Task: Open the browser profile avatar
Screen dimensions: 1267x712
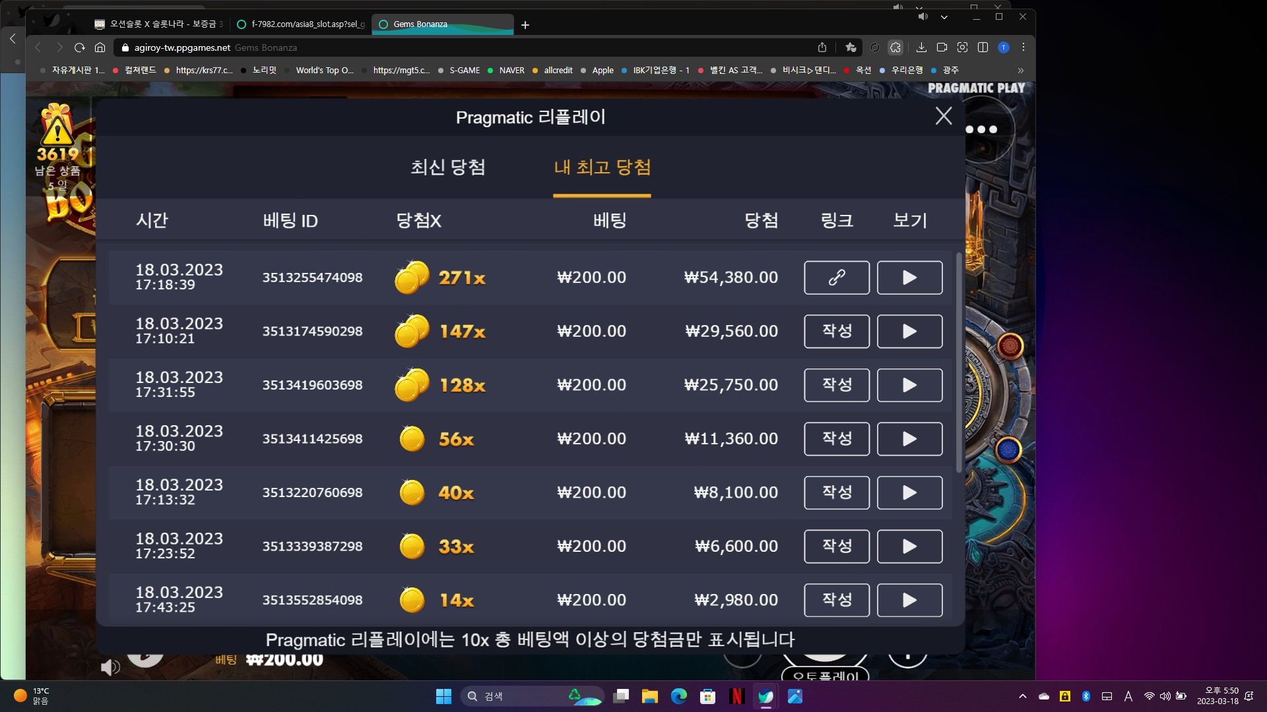Action: tap(1004, 47)
